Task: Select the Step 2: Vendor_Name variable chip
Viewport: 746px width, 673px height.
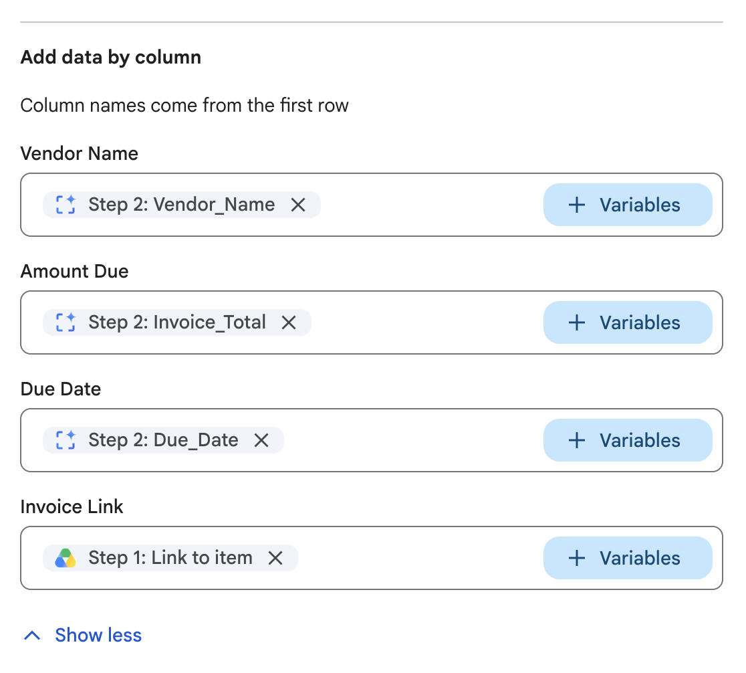Action: (181, 205)
